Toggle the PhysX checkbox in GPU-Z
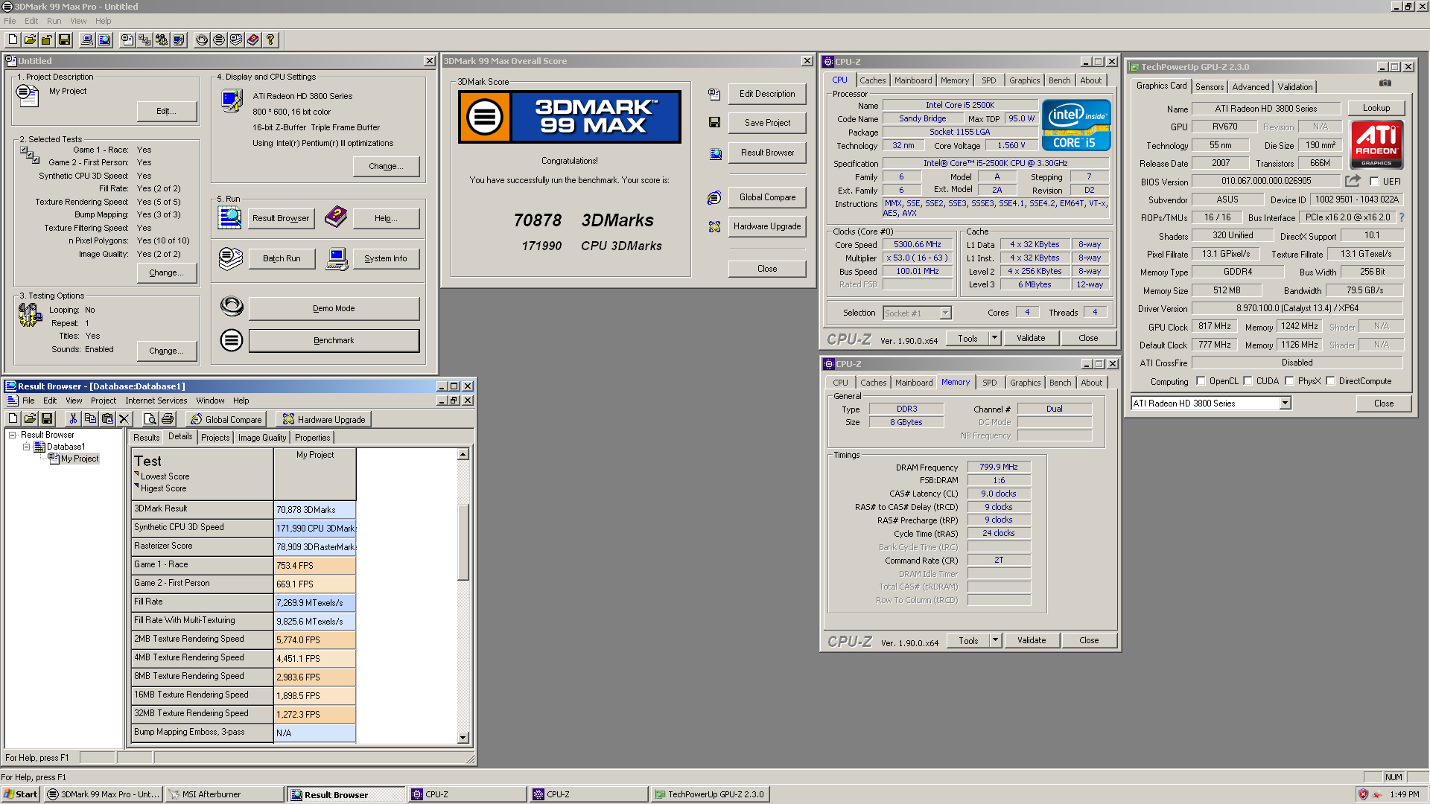 1289,381
